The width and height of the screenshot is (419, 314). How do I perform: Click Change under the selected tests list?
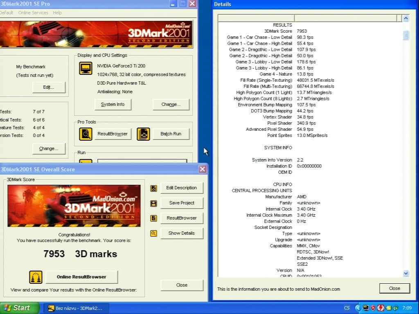[x=49, y=148]
